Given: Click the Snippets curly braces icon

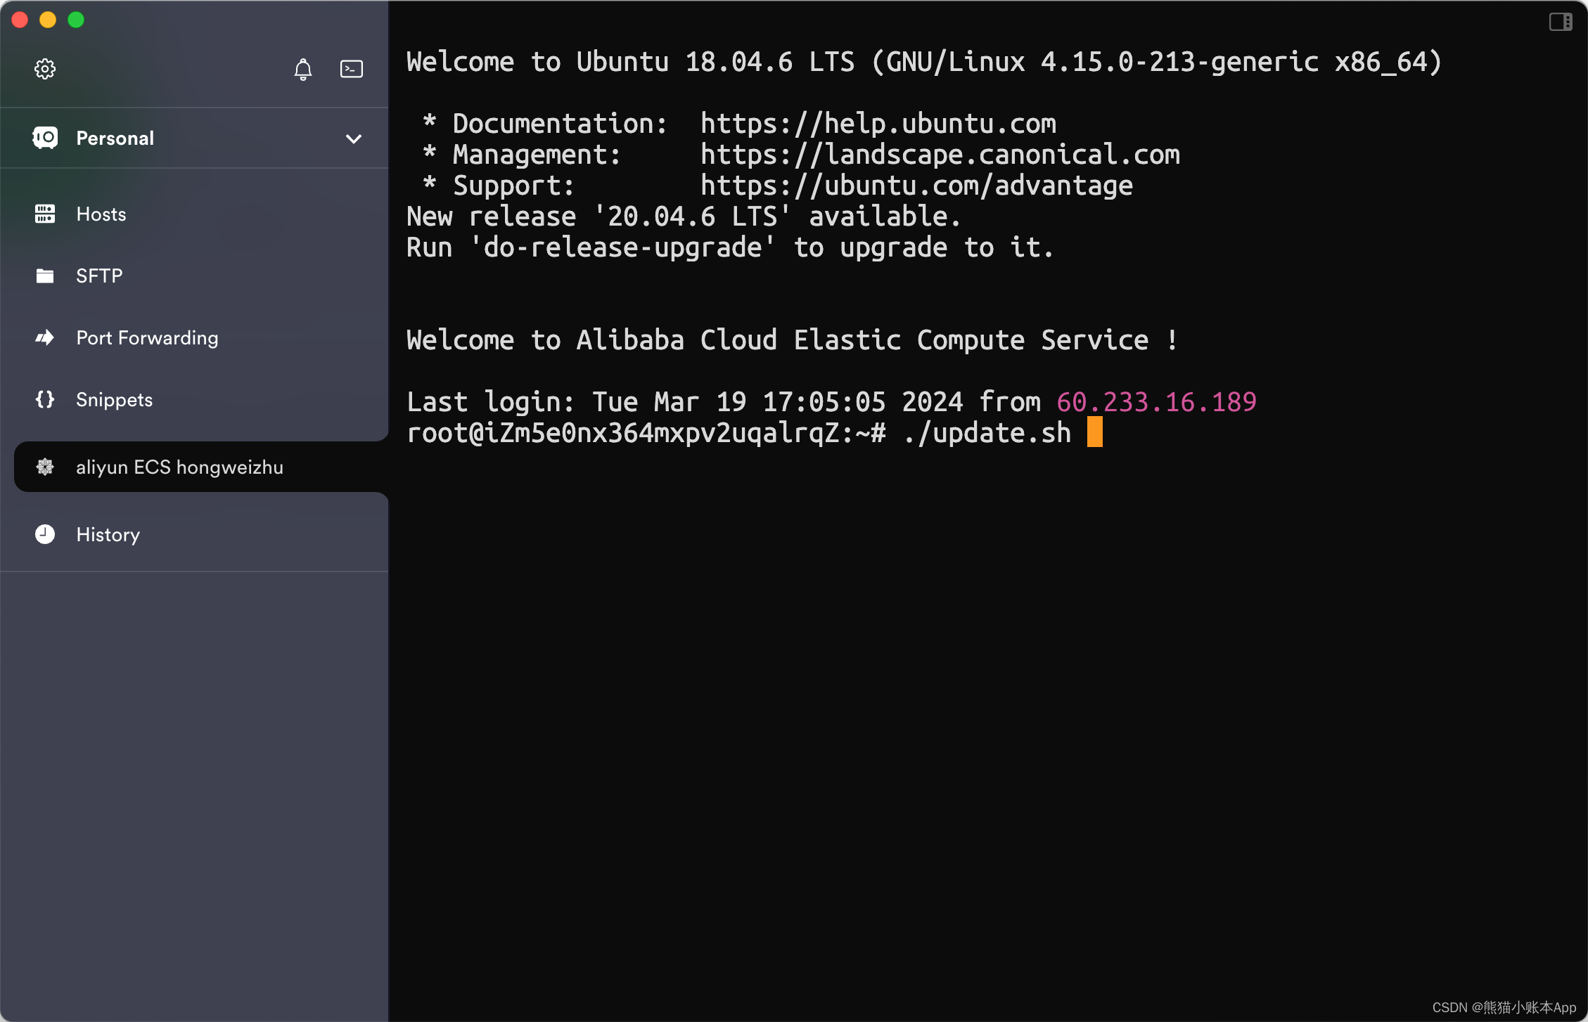Looking at the screenshot, I should (x=45, y=399).
